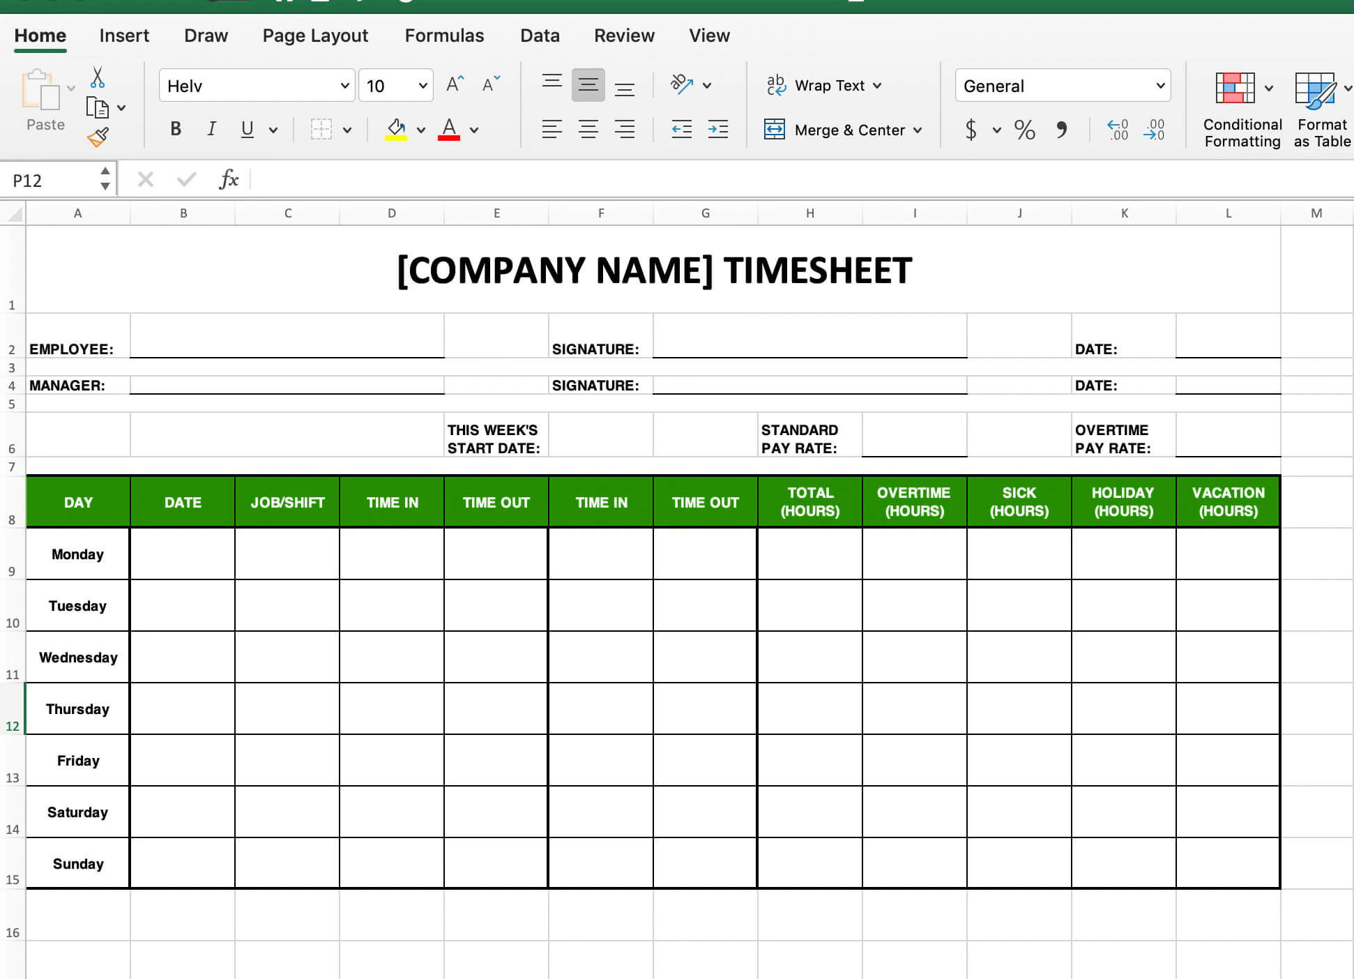
Task: Select the Home tab
Action: [x=40, y=35]
